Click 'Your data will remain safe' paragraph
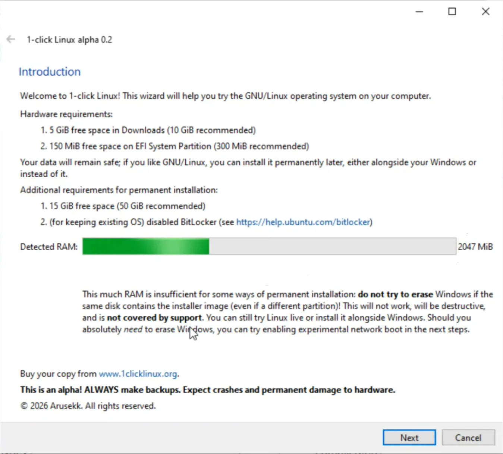Viewport: 503px width, 454px height. [x=248, y=168]
